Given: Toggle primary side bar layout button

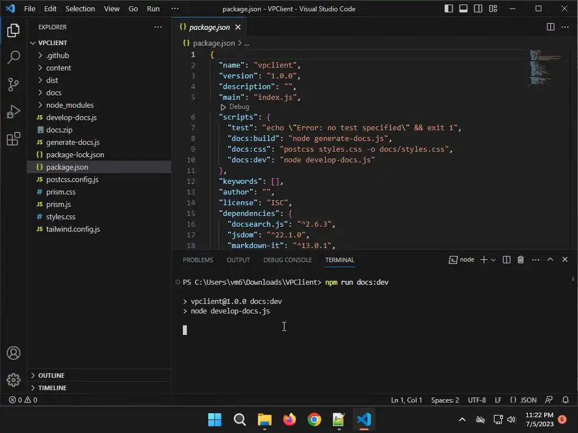Looking at the screenshot, I should click(449, 8).
